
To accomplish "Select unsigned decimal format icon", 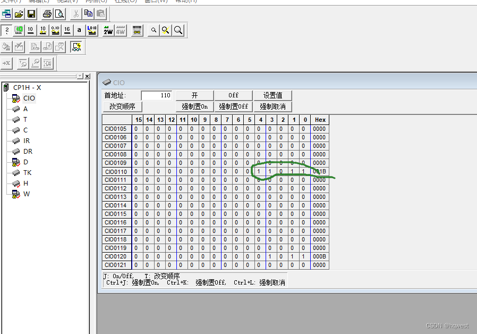I will [x=30, y=30].
